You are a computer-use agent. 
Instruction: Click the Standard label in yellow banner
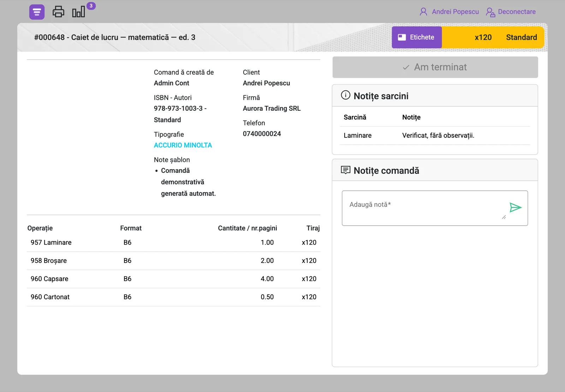(521, 37)
